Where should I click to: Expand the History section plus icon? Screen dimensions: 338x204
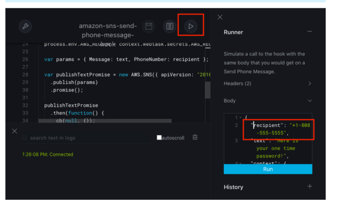(x=310, y=187)
